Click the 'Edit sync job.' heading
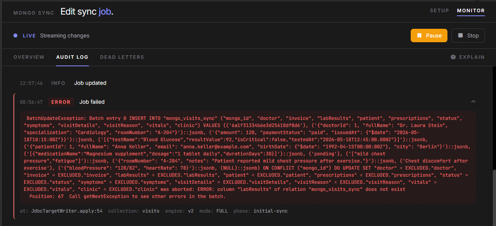Image resolution: width=496 pixels, height=226 pixels. pyautogui.click(x=87, y=12)
